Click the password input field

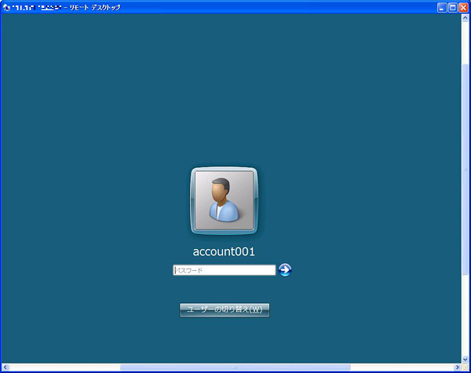point(224,270)
